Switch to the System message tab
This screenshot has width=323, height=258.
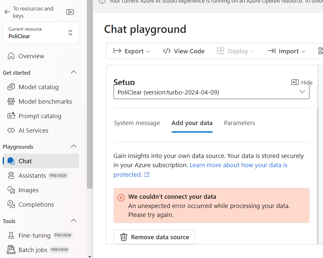pos(137,123)
